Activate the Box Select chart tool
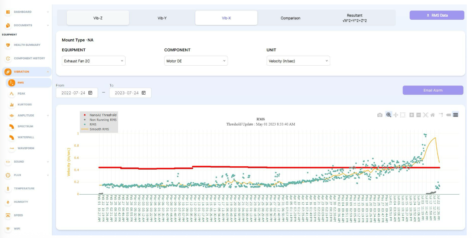Screen dimensions: 472x238 pos(403,115)
